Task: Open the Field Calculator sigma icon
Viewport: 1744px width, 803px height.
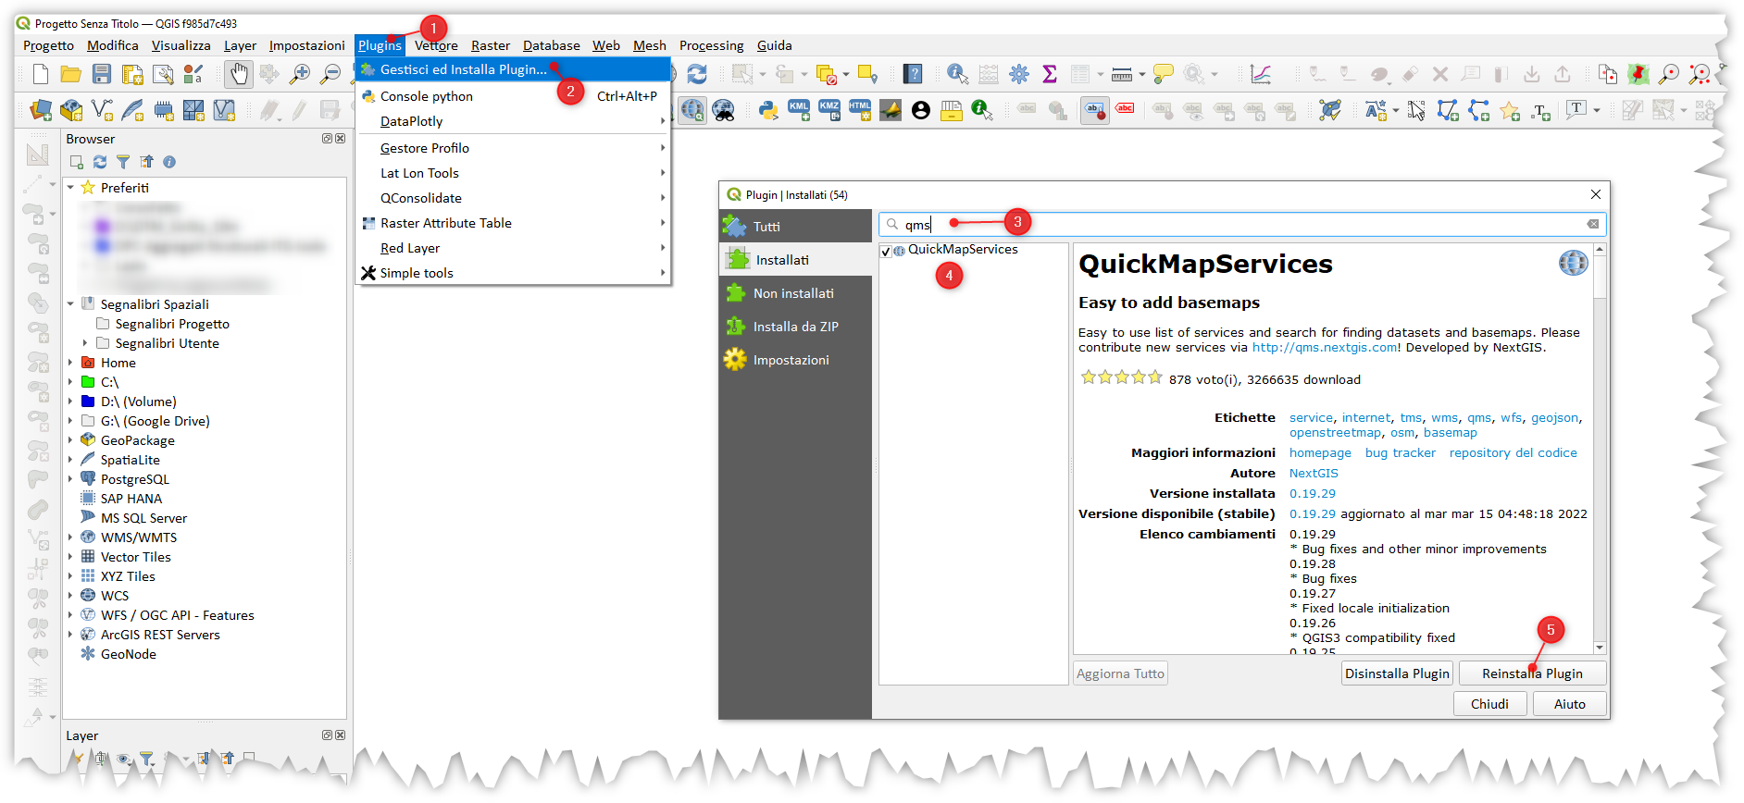Action: tap(1050, 74)
